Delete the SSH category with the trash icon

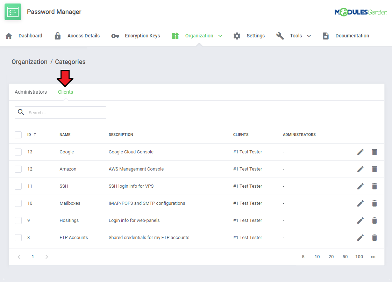click(x=374, y=186)
